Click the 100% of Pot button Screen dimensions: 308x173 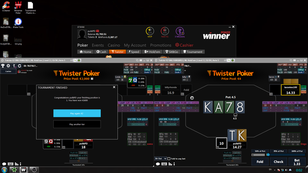point(297,151)
